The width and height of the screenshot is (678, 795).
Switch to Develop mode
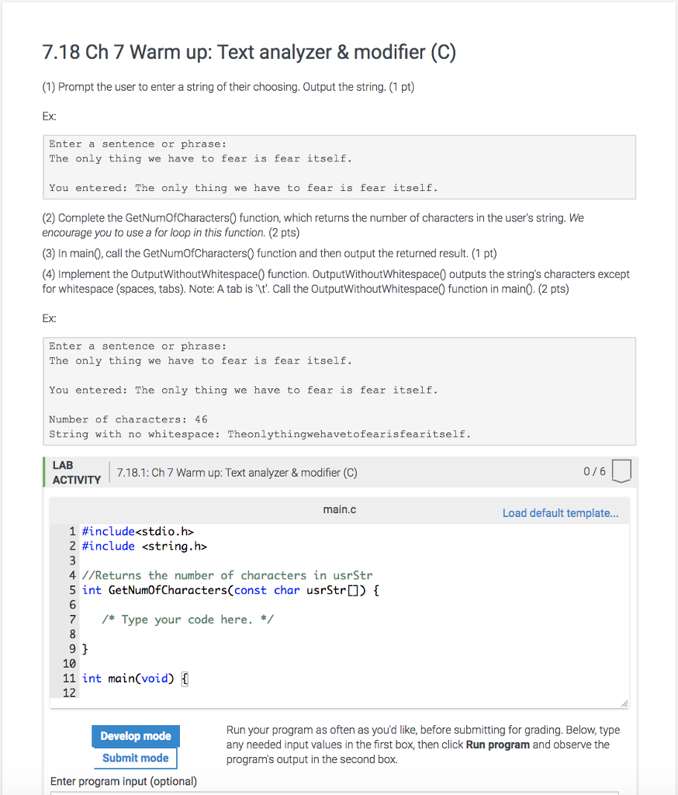pyautogui.click(x=135, y=736)
